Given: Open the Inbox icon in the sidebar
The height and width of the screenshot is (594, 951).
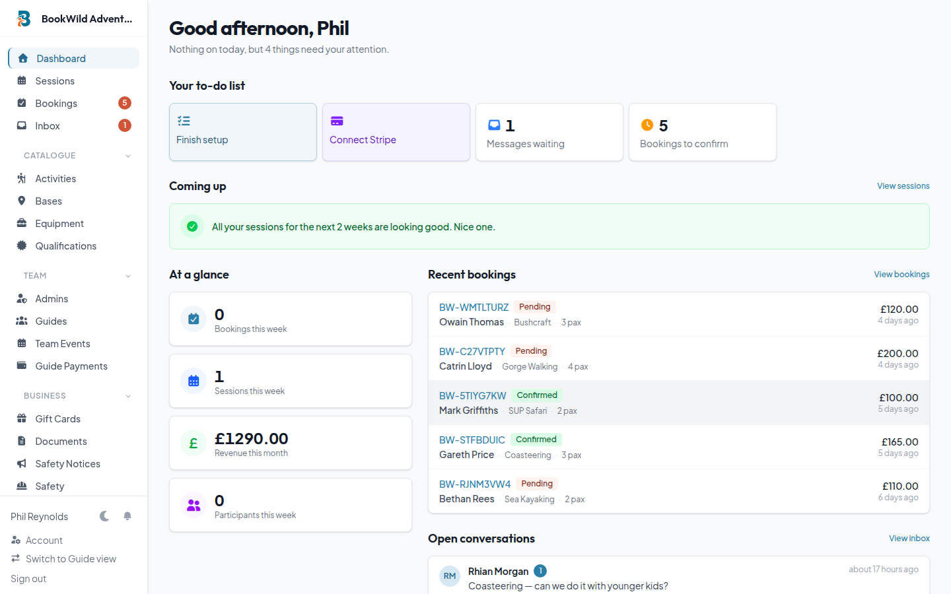Looking at the screenshot, I should [22, 125].
